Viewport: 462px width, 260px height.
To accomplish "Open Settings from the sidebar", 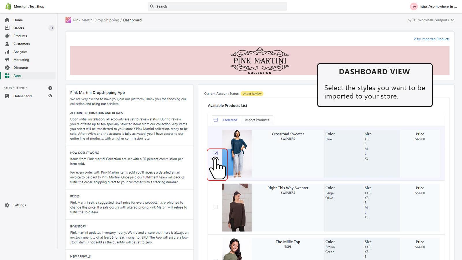I will [x=20, y=205].
